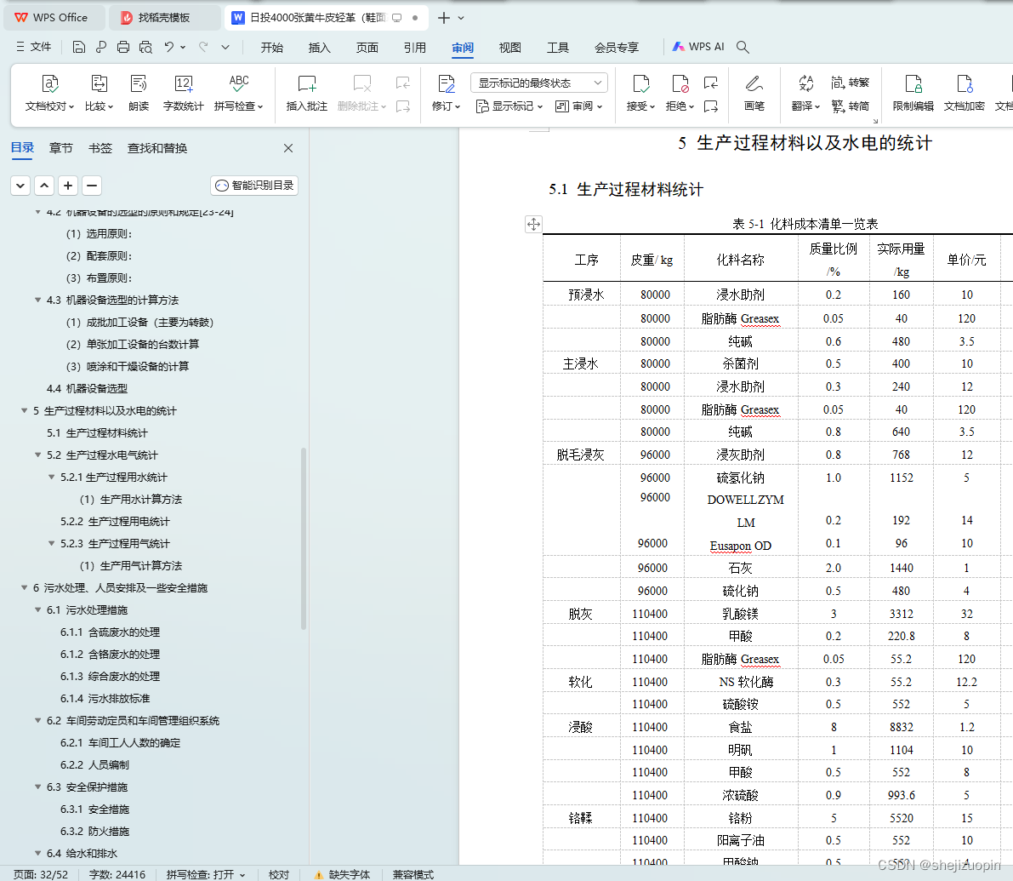Select the 画笔 pen tool
The height and width of the screenshot is (881, 1013).
pos(754,93)
